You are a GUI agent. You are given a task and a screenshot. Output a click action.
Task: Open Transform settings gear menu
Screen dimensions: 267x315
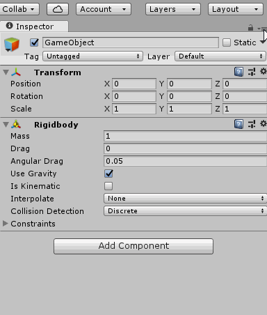264,71
